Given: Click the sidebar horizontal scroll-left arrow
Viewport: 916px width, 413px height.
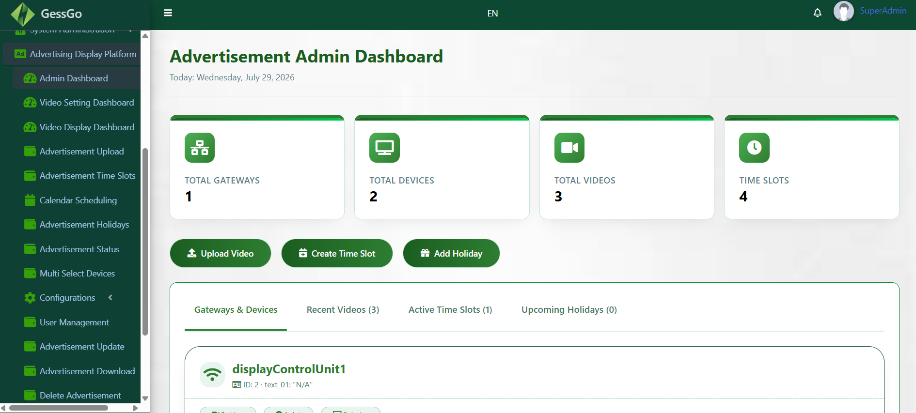Looking at the screenshot, I should tap(3, 408).
